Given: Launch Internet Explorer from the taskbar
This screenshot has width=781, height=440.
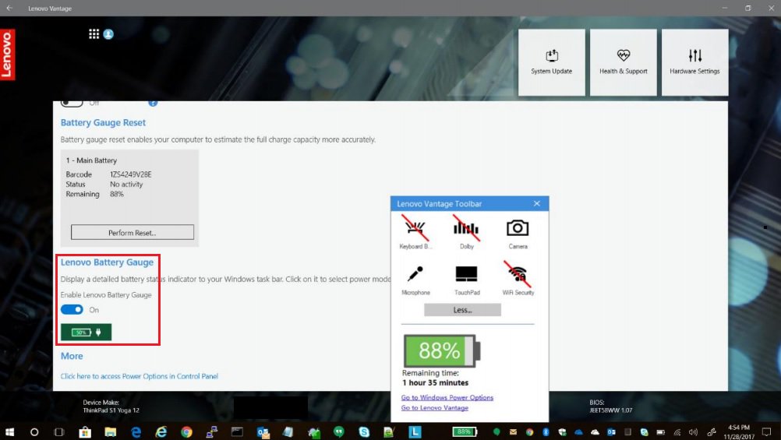Looking at the screenshot, I should point(161,431).
